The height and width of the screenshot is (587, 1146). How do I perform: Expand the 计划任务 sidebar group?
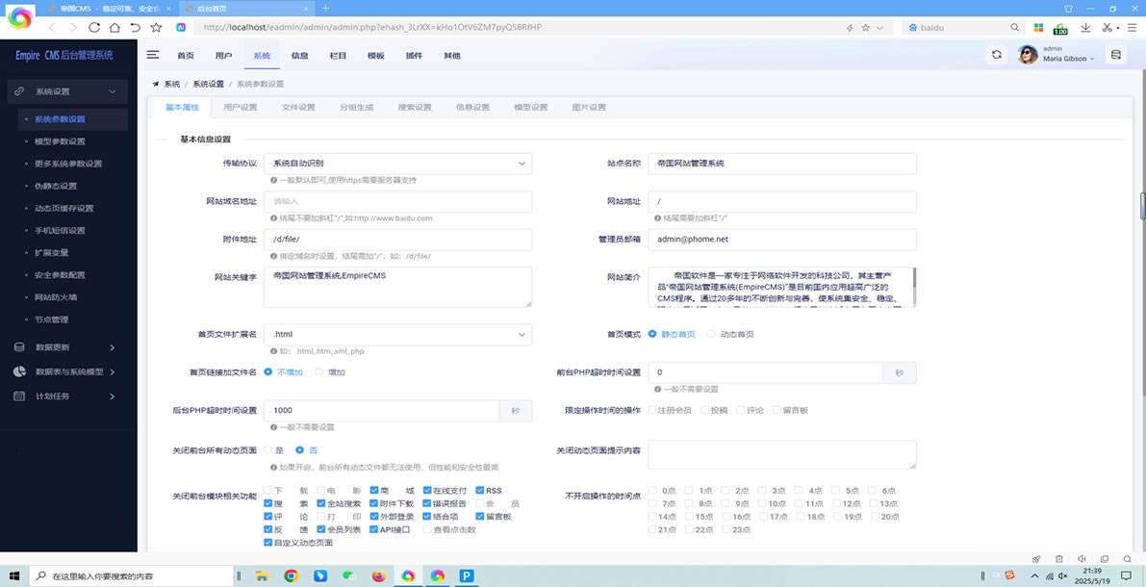click(x=112, y=396)
